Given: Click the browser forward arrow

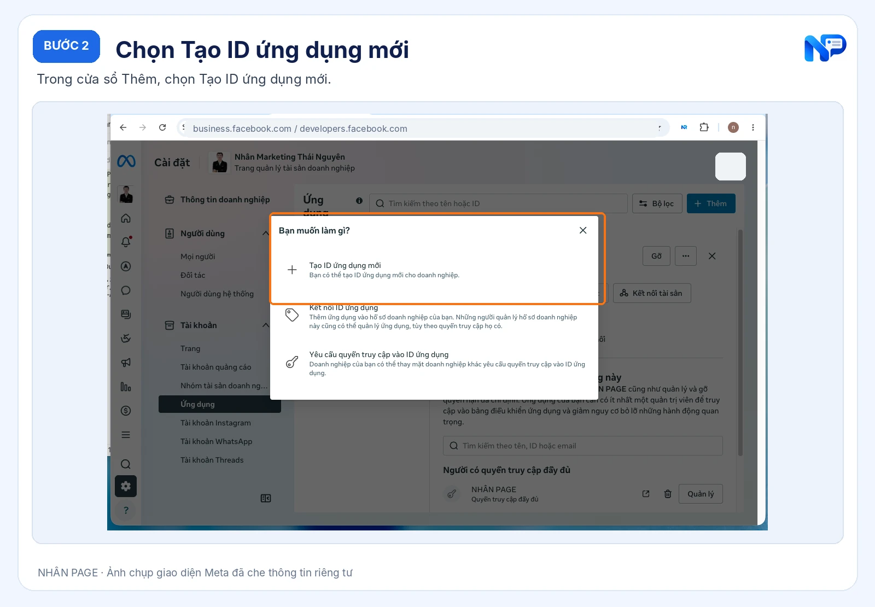Looking at the screenshot, I should tap(143, 127).
